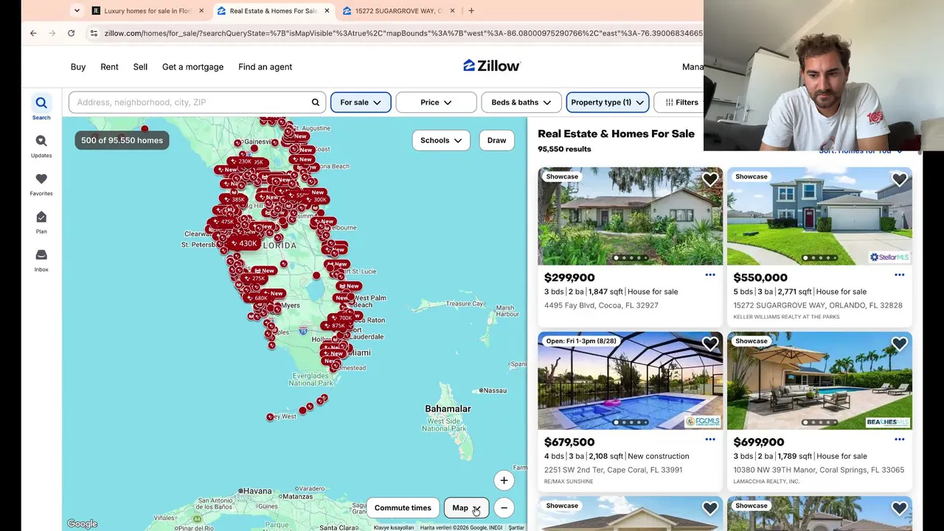Screen dimensions: 944x531
Task: Expand the Beds & baths filter
Action: point(521,103)
